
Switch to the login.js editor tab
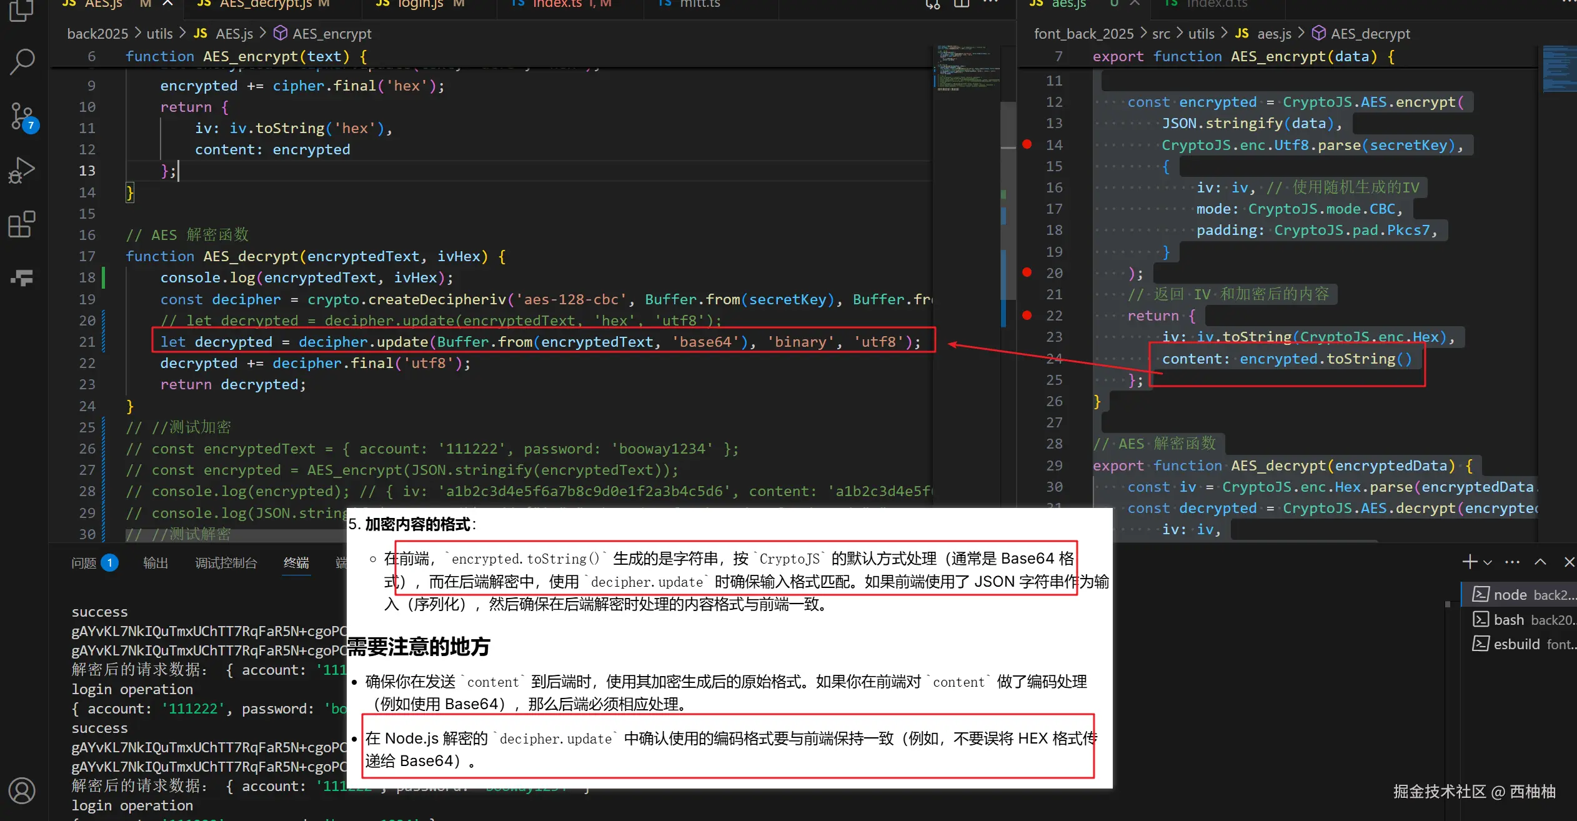[x=420, y=4]
